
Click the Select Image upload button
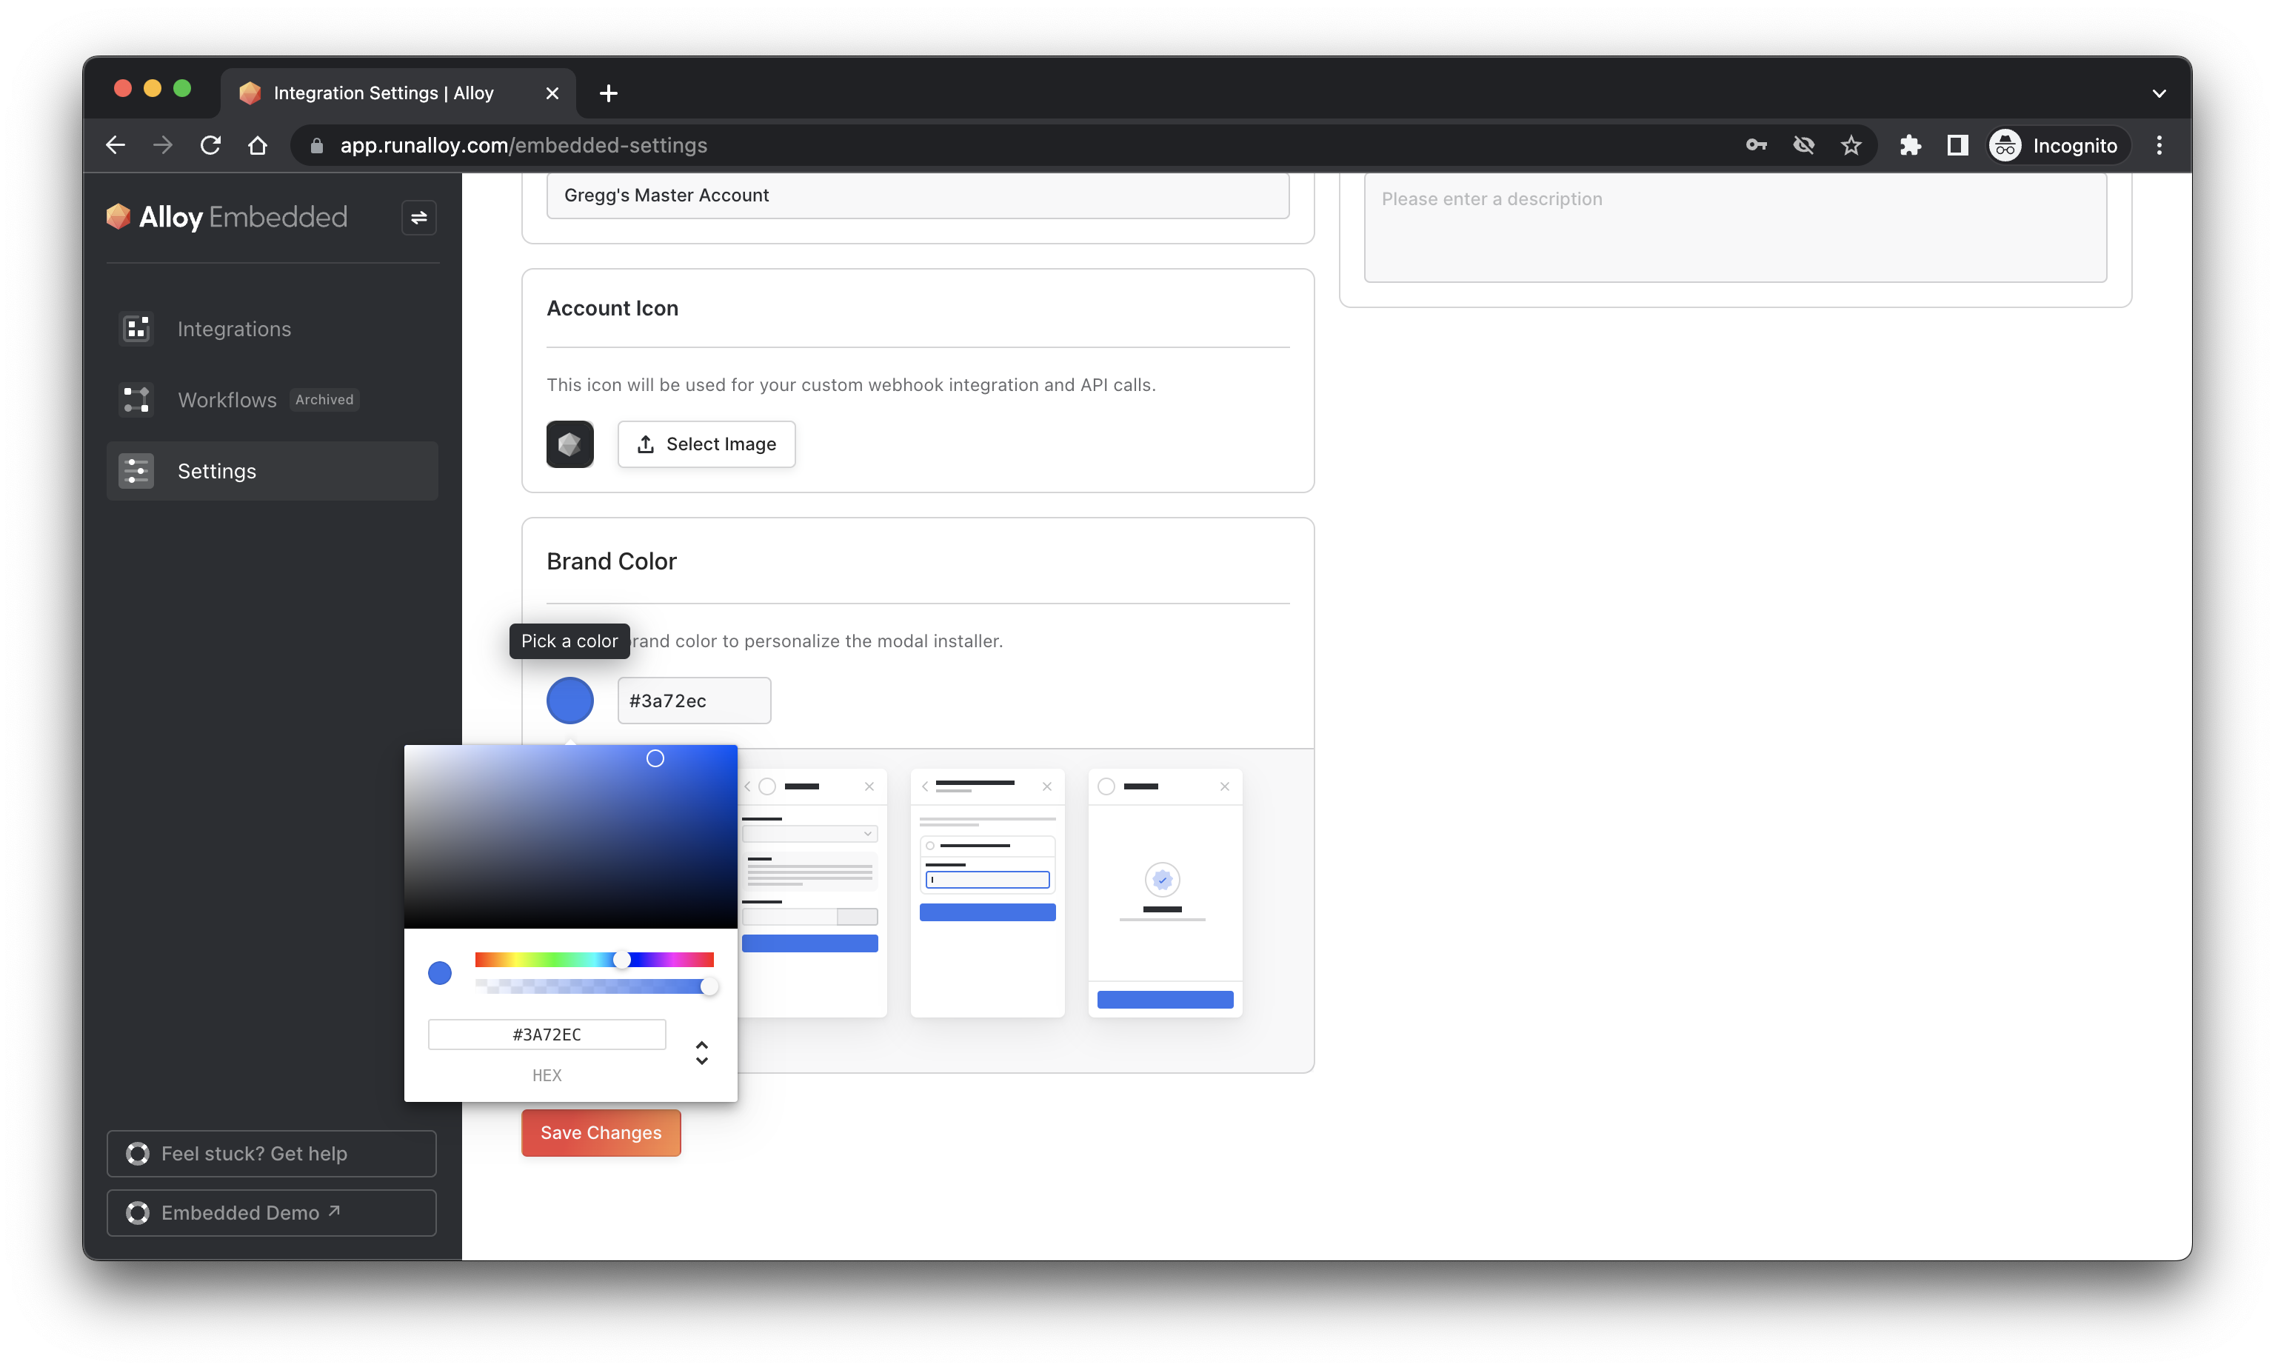pos(706,444)
